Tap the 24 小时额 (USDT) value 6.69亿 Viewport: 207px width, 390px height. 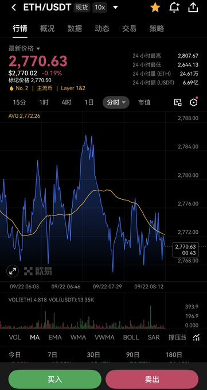coord(190,83)
